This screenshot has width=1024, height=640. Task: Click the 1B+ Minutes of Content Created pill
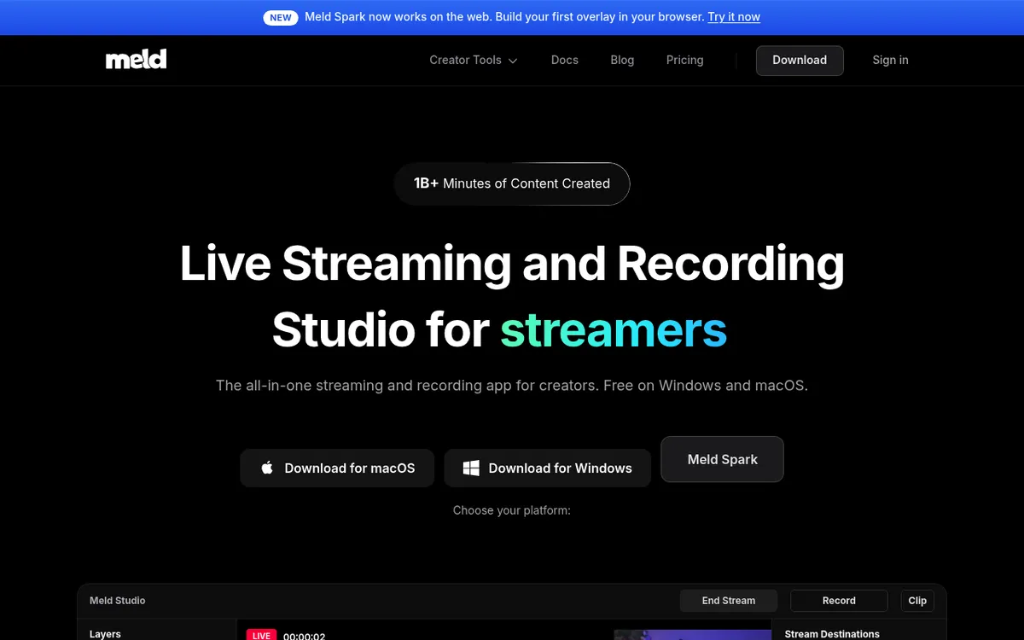[512, 183]
